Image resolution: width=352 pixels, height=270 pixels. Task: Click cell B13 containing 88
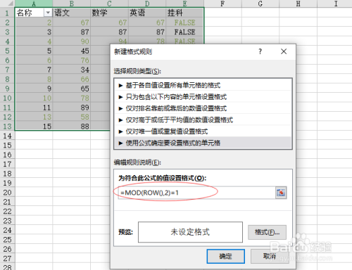click(x=72, y=127)
